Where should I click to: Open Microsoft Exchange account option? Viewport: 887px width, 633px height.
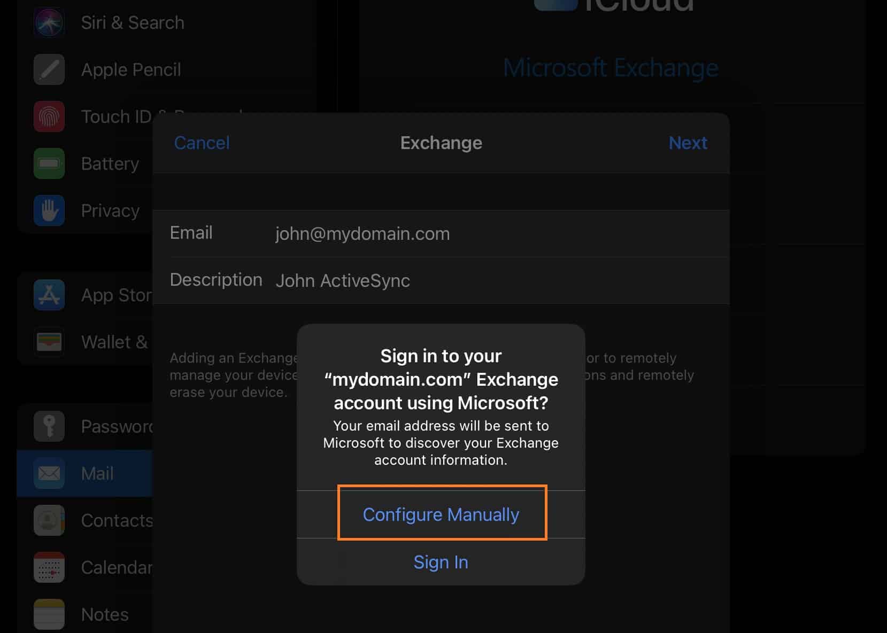click(610, 68)
